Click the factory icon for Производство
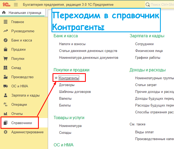Screen dimensions: 174x149 click(6, 77)
